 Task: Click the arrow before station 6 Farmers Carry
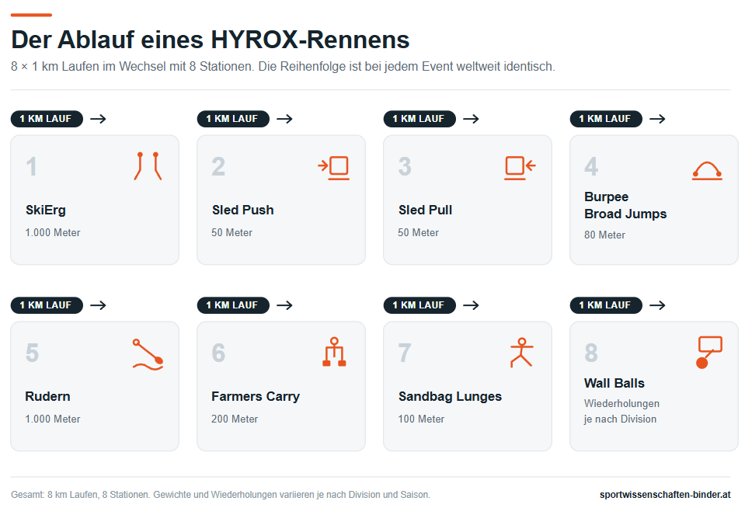click(x=284, y=304)
